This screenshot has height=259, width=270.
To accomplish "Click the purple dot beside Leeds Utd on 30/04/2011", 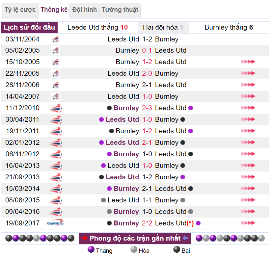I will click(101, 119).
